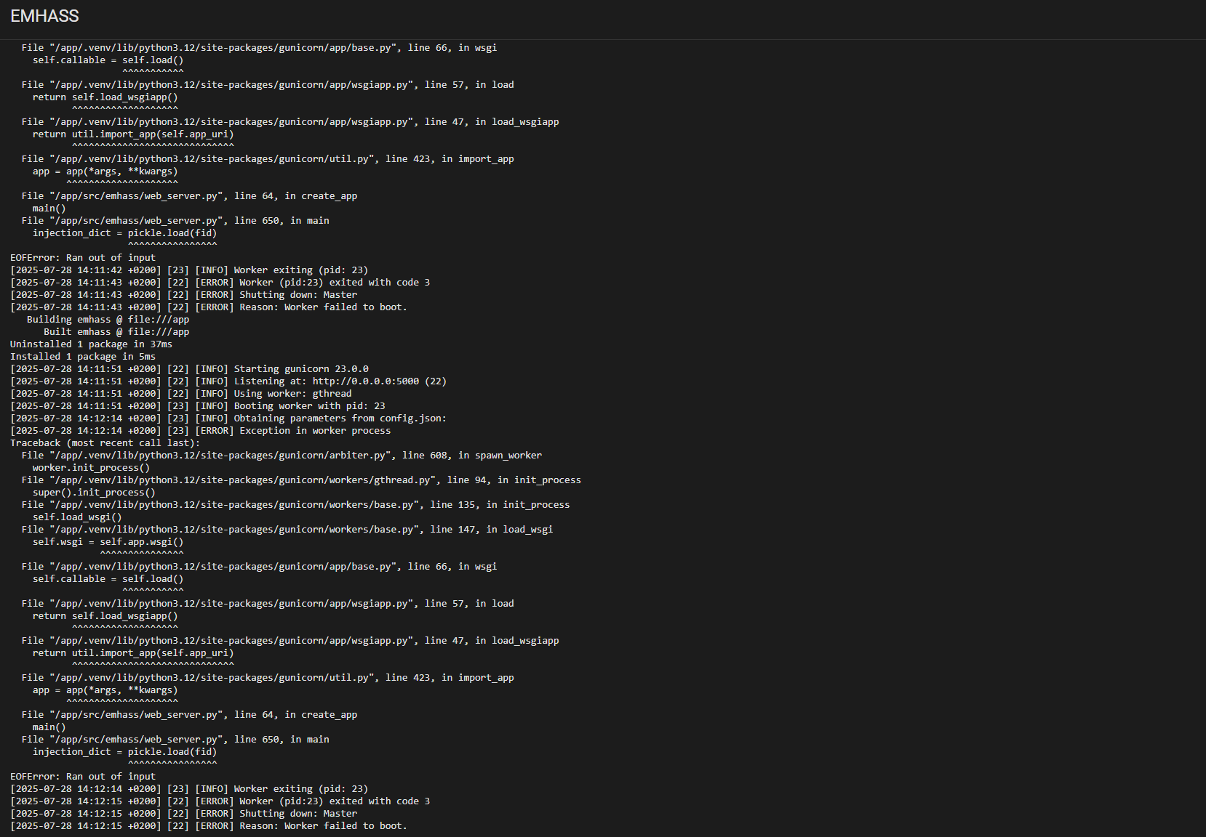The image size is (1206, 837).
Task: Select the 14:12:15 'Worker failed to boot' line
Action: [209, 826]
